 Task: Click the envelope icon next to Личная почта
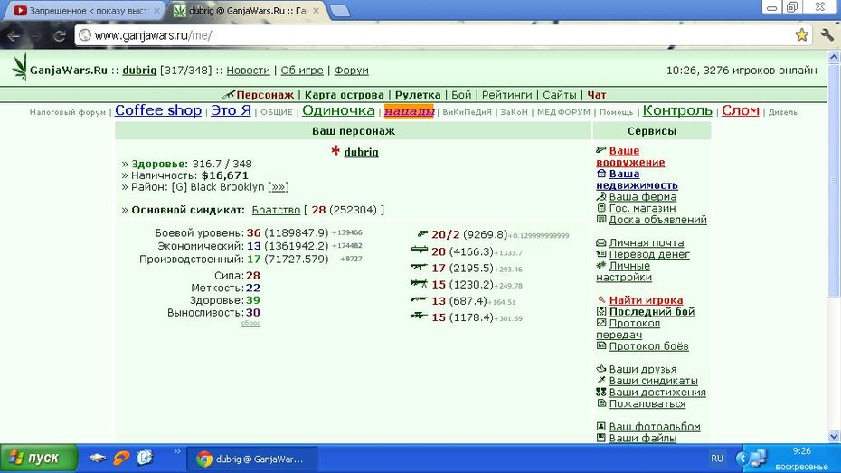601,242
